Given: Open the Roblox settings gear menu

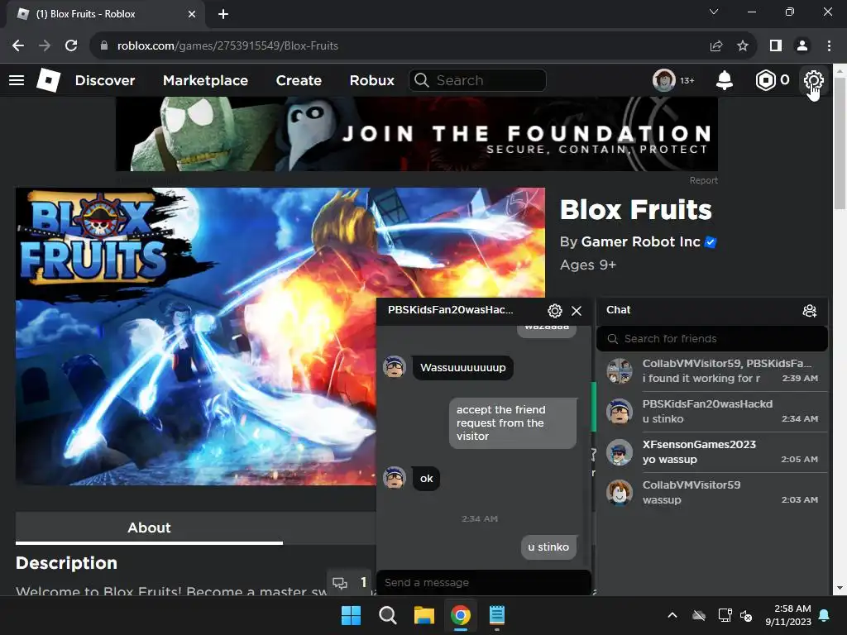Looking at the screenshot, I should point(814,80).
